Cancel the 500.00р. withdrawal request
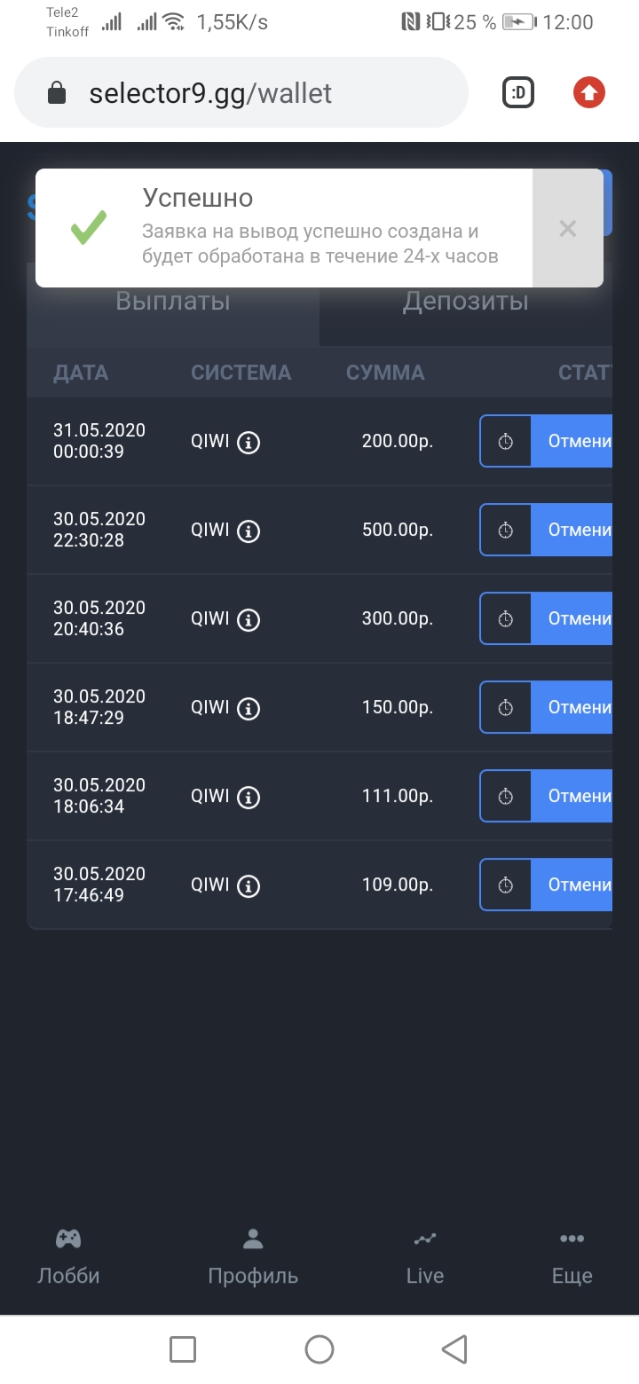This screenshot has width=639, height=1384. (572, 530)
